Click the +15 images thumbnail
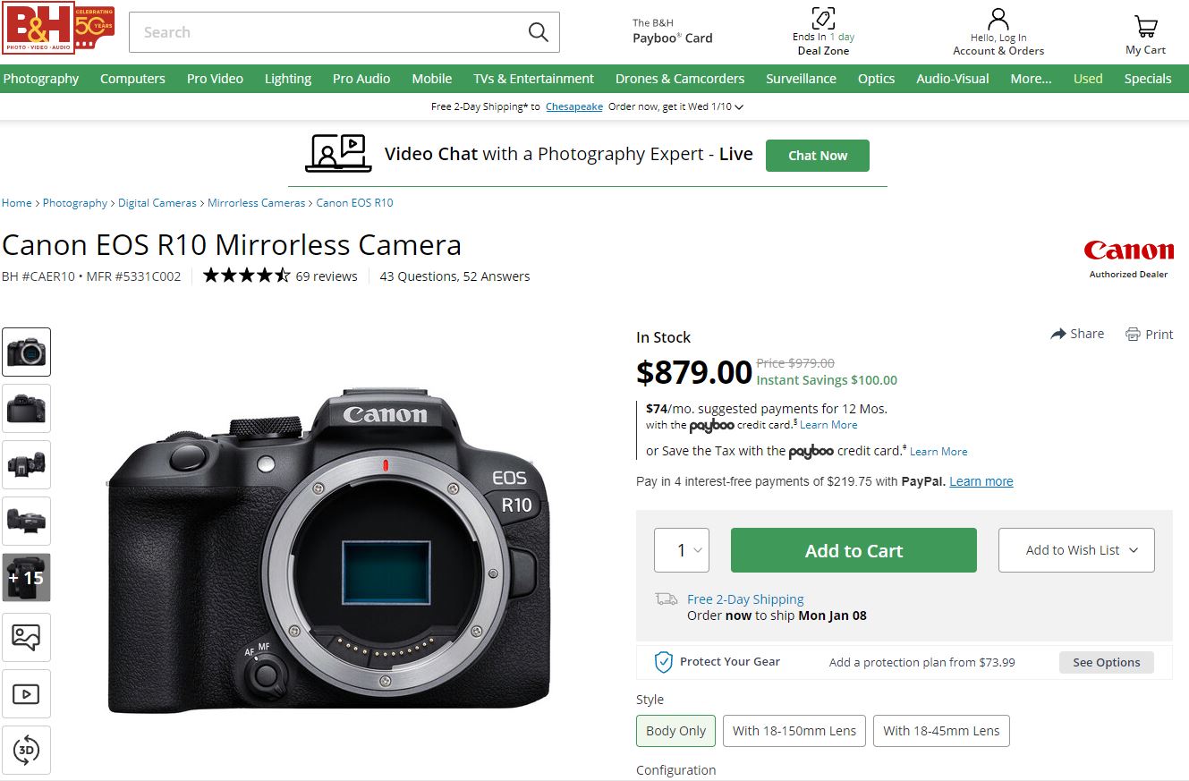The image size is (1189, 781). pos(27,577)
